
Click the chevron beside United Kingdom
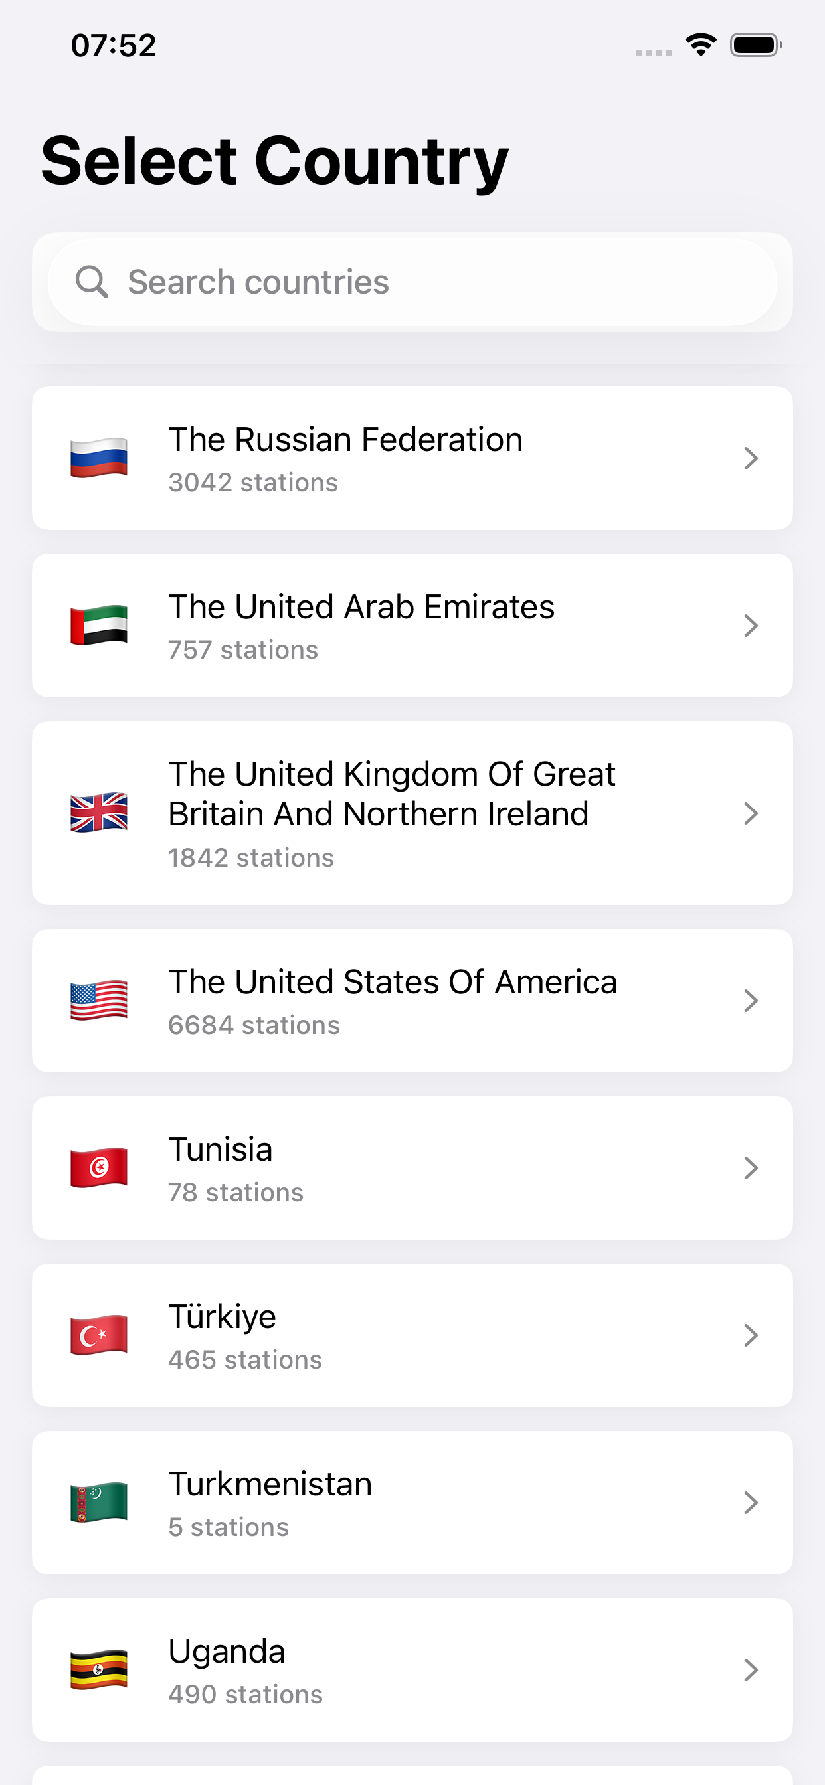pos(751,813)
